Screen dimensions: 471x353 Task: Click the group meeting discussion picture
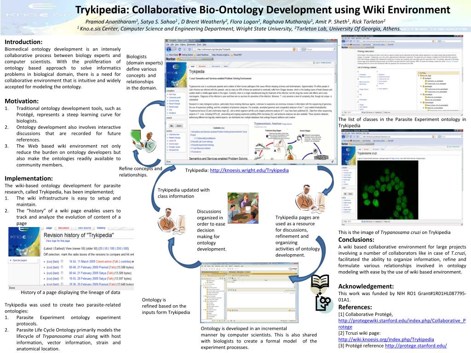coord(243,208)
